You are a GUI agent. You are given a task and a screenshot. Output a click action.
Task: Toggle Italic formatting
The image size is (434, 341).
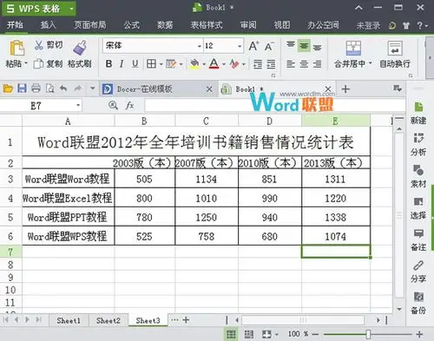pyautogui.click(x=122, y=63)
